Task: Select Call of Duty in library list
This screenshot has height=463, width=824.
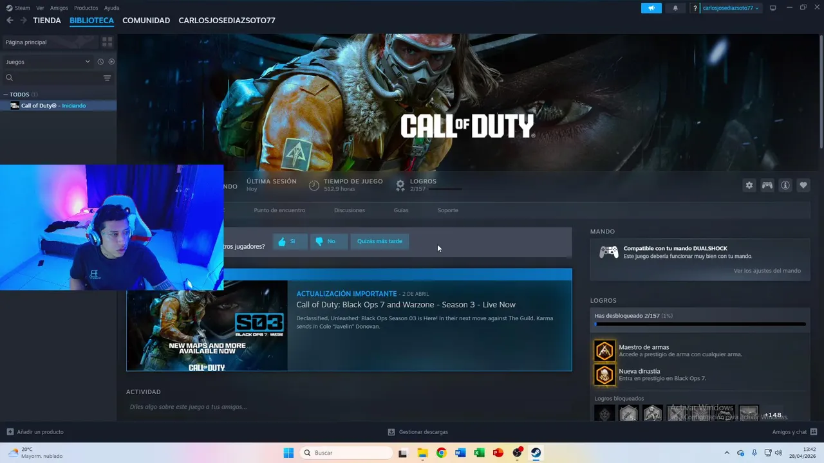Action: click(59, 105)
